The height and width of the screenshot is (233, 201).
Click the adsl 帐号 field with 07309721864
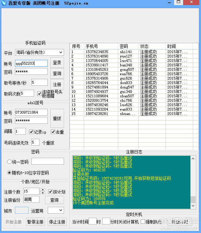pyautogui.click(x=31, y=112)
